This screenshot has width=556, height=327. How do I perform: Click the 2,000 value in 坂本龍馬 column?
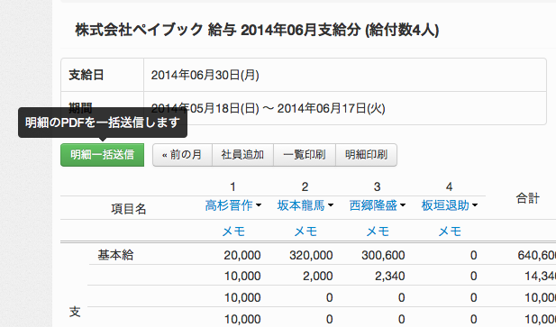click(x=318, y=276)
